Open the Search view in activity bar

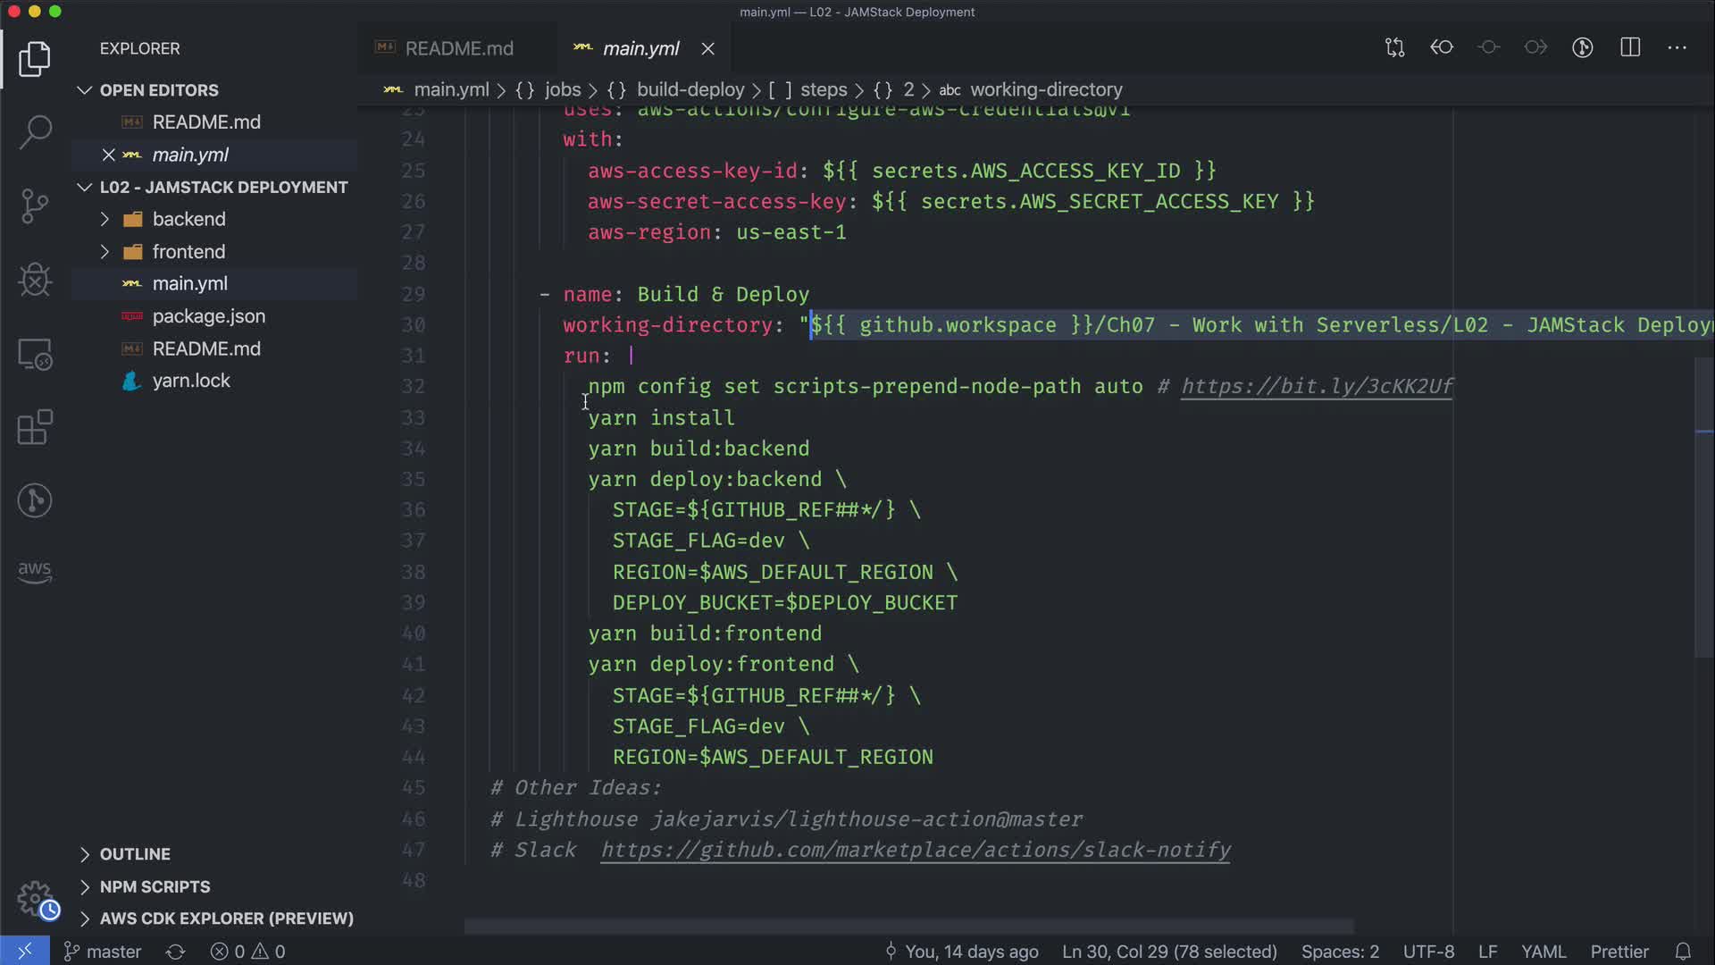[x=35, y=132]
